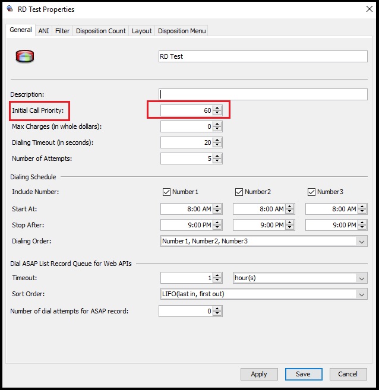Screen dimensions: 379x390
Task: Close the RD Test Properties dialog
Action: coord(369,9)
